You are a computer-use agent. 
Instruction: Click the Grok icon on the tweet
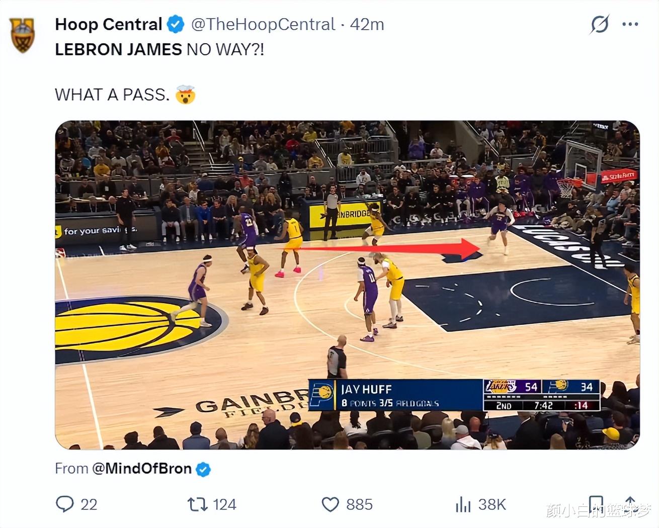(599, 24)
